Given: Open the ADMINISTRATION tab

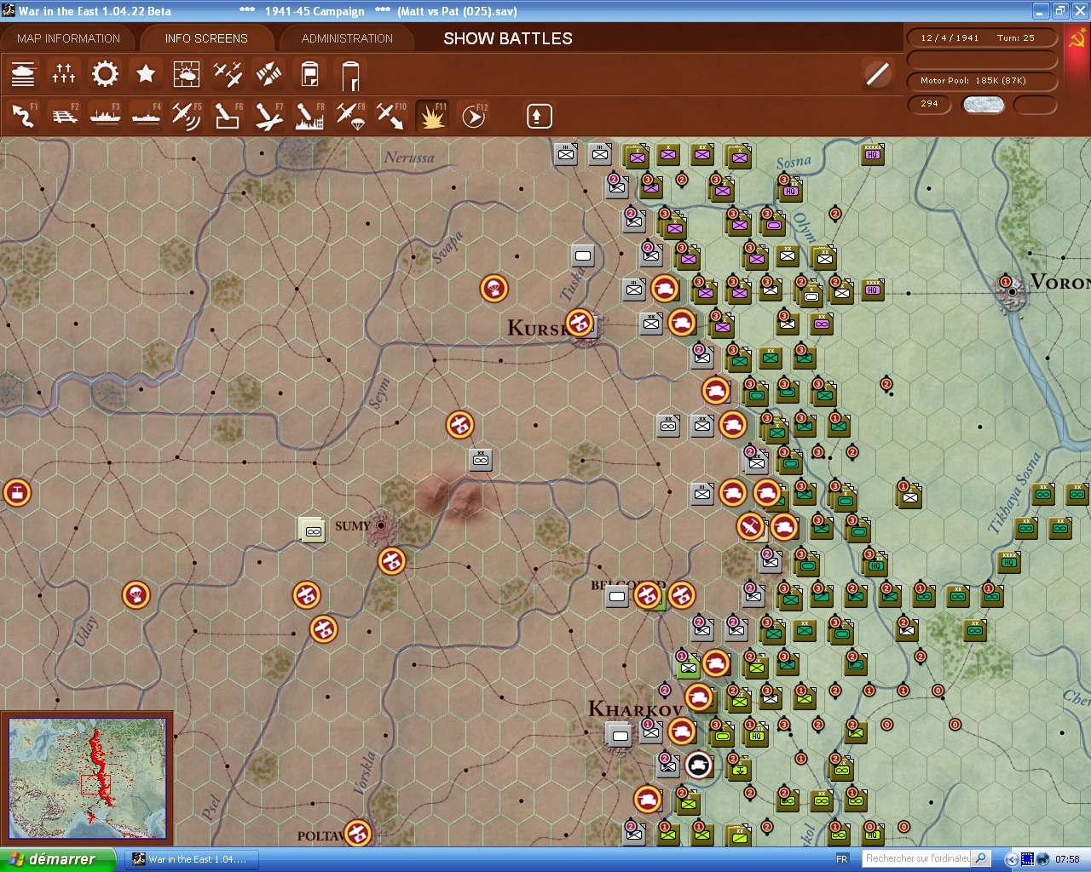Looking at the screenshot, I should [x=347, y=38].
